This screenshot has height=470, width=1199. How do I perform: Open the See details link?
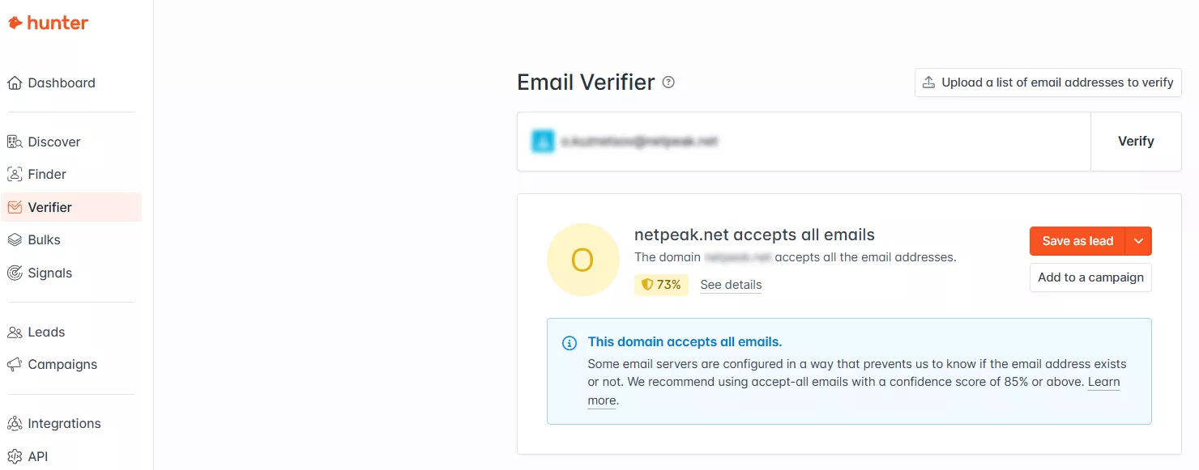coord(731,285)
